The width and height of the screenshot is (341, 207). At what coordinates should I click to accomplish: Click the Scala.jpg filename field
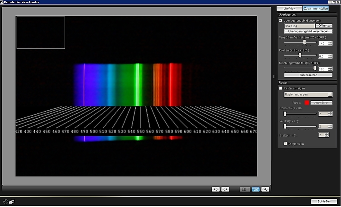[x=299, y=26]
